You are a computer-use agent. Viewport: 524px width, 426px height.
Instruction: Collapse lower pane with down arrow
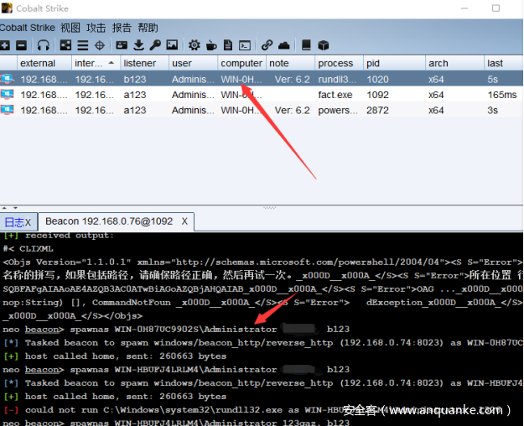[15, 208]
